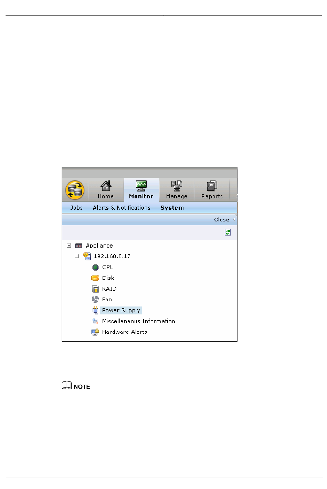This screenshot has width=327, height=489.
Task: Select the CPU chip icon
Action: pos(95,267)
